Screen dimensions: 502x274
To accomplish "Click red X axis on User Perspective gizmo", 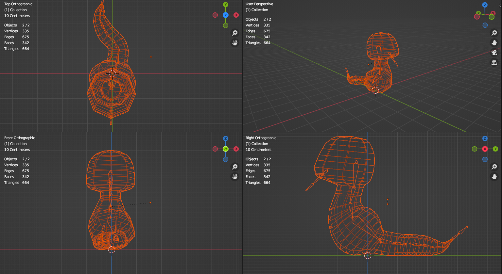I will tap(493, 13).
